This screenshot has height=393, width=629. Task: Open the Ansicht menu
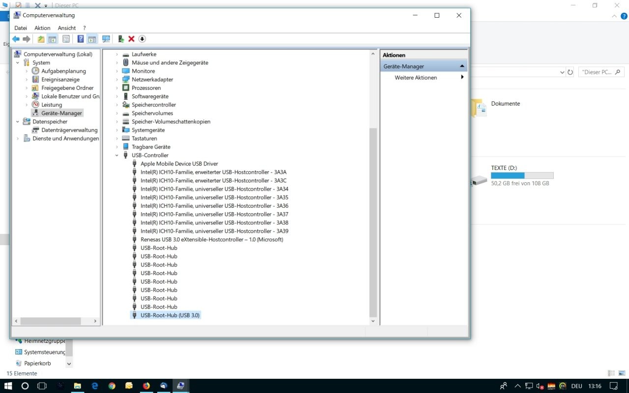[67, 28]
